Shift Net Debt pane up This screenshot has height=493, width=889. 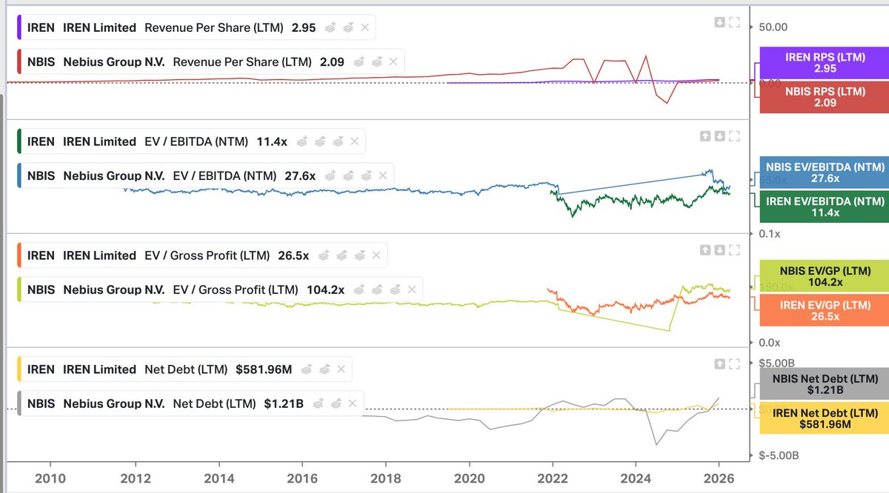pos(719,363)
